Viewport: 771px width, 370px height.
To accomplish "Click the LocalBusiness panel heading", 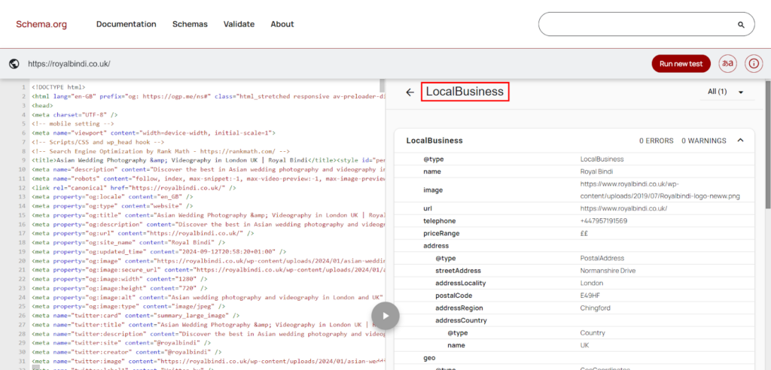I will pos(465,92).
